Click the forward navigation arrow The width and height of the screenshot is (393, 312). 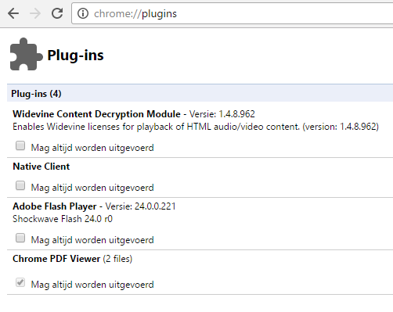point(35,13)
